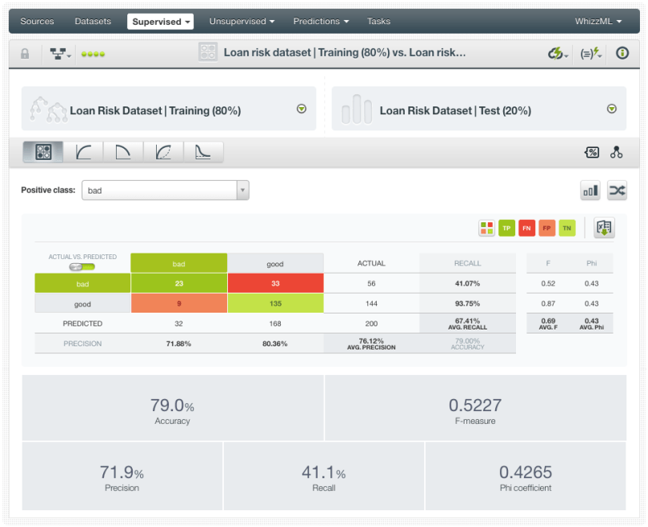Click the shuffle arrows icon
The width and height of the screenshot is (648, 527).
click(x=617, y=190)
